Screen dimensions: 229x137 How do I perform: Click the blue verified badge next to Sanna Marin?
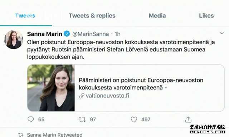coord(67,34)
